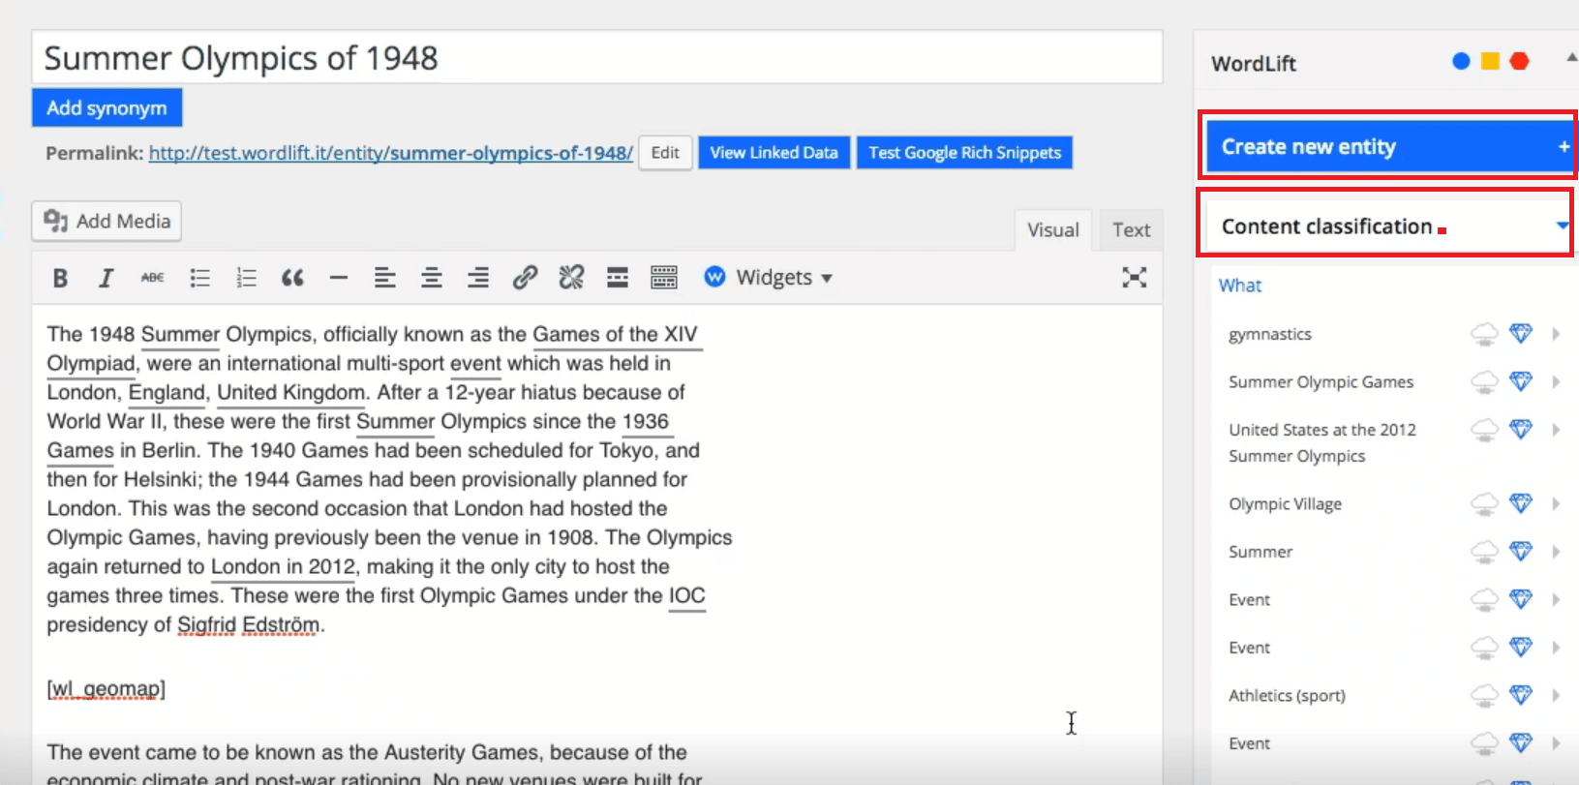The image size is (1579, 785).
Task: Insert a Read More tag
Action: [x=618, y=279]
